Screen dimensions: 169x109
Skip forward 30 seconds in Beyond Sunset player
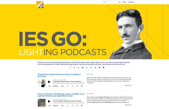[62, 86]
